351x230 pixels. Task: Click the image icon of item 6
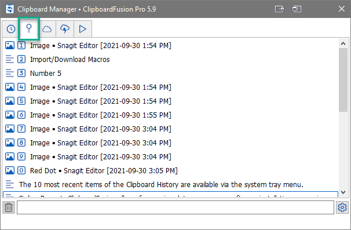[10, 115]
